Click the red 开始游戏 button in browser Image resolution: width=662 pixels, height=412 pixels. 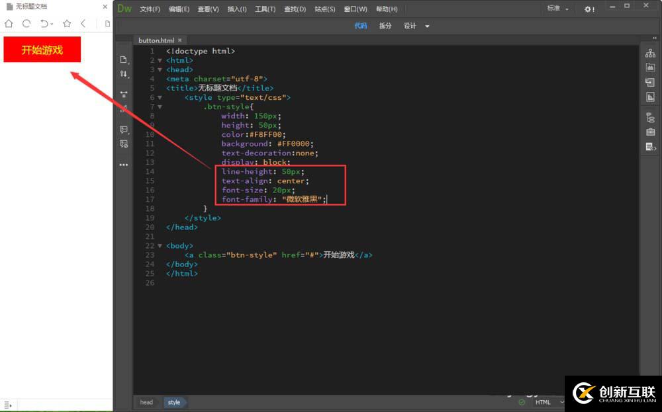click(x=42, y=50)
